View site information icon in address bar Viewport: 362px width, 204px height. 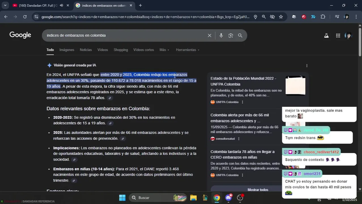pos(36,17)
